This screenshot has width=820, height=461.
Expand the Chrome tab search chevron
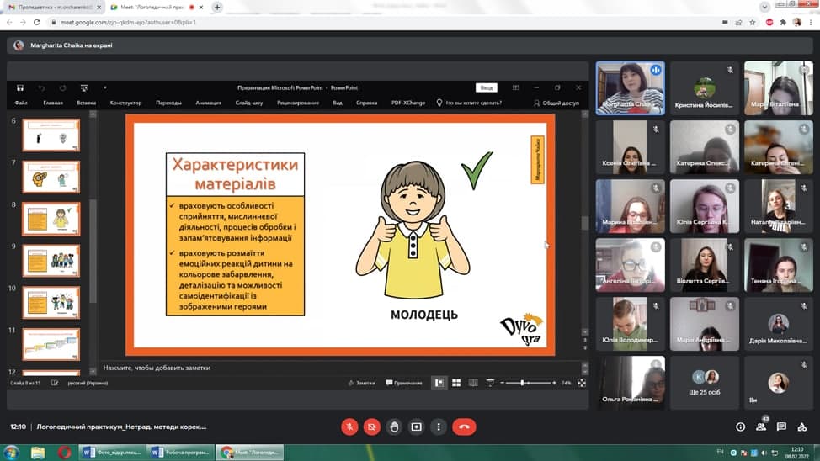(764, 7)
